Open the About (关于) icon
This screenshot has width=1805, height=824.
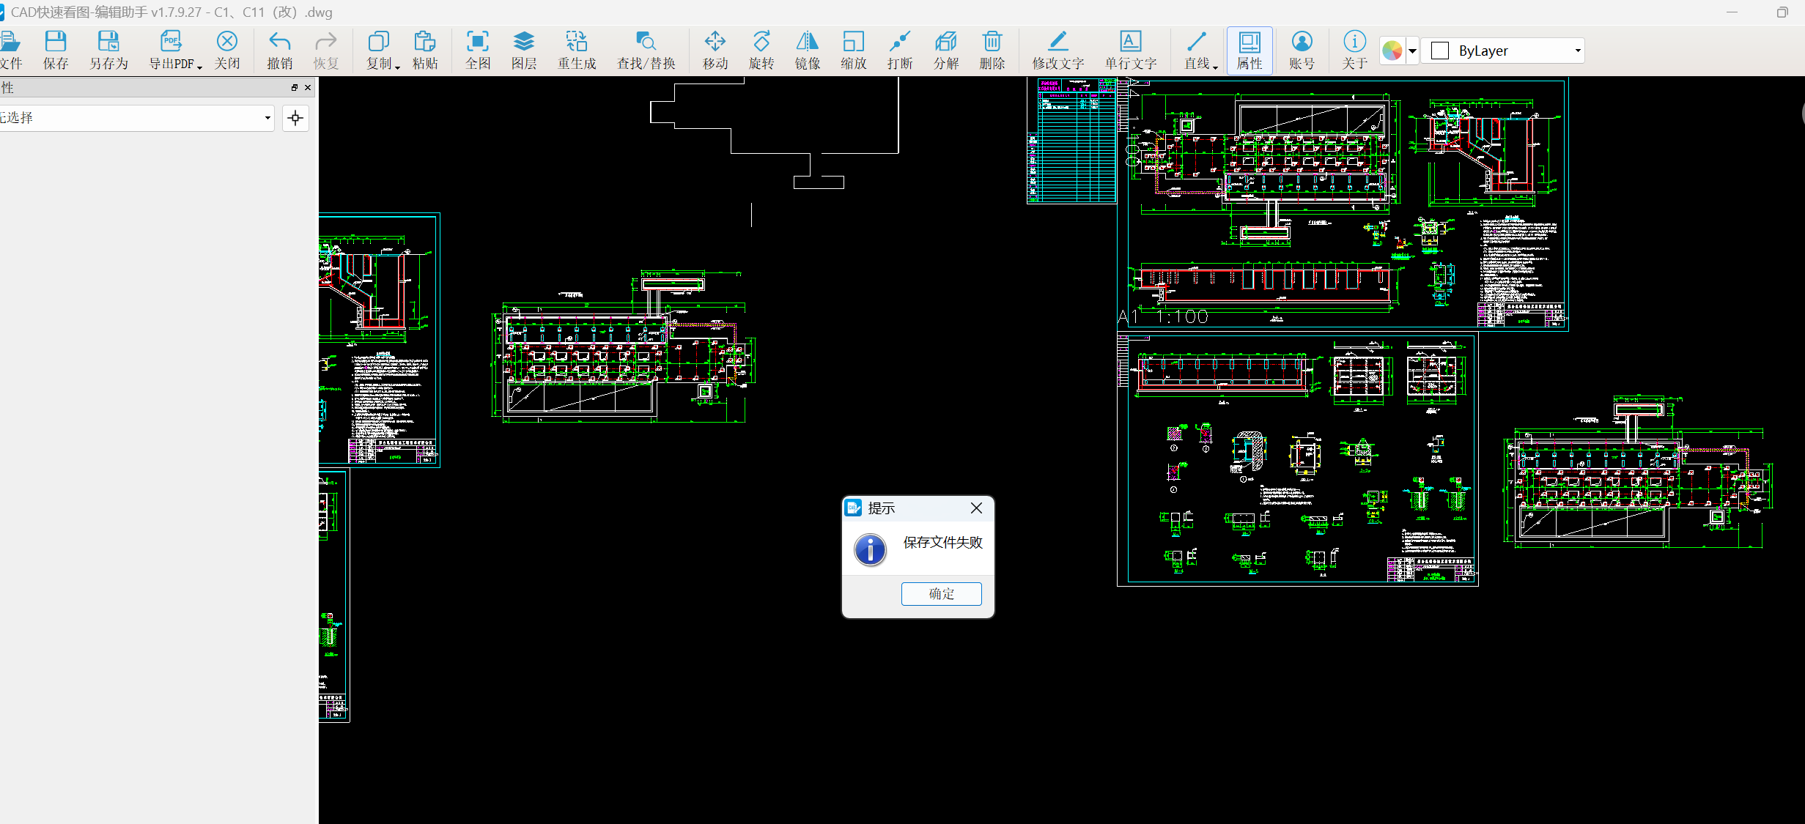(x=1355, y=50)
